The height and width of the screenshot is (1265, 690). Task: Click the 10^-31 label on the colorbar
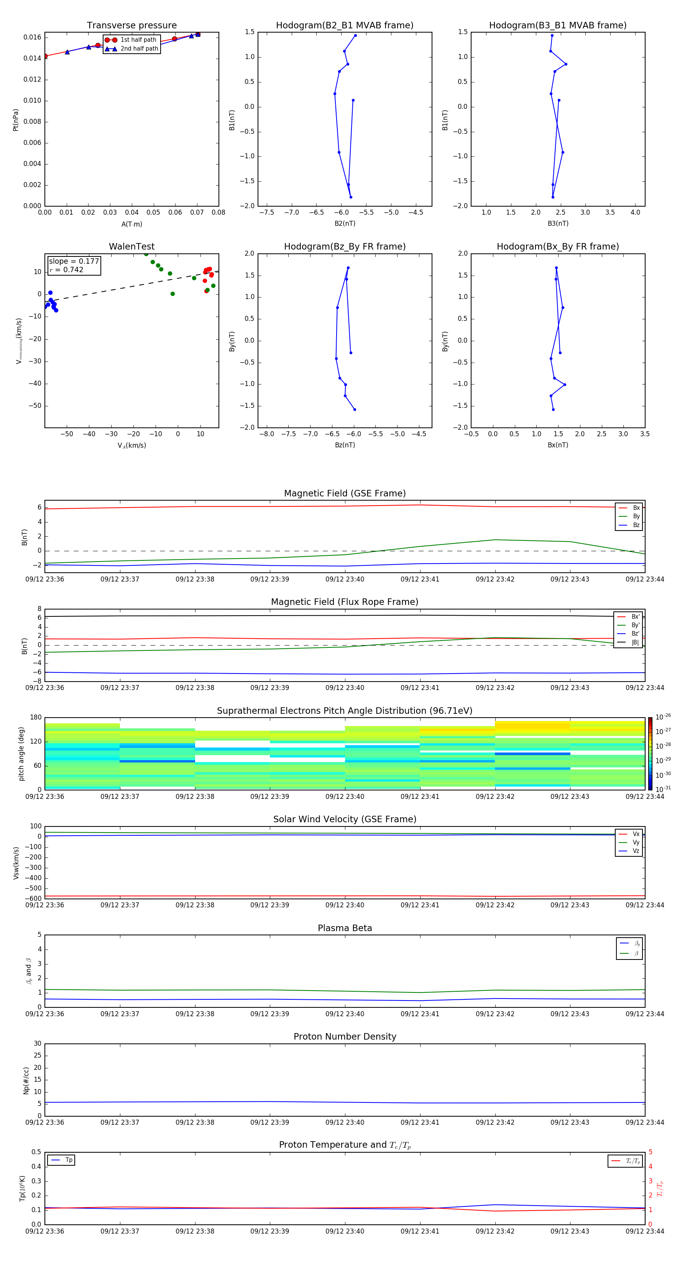point(663,789)
